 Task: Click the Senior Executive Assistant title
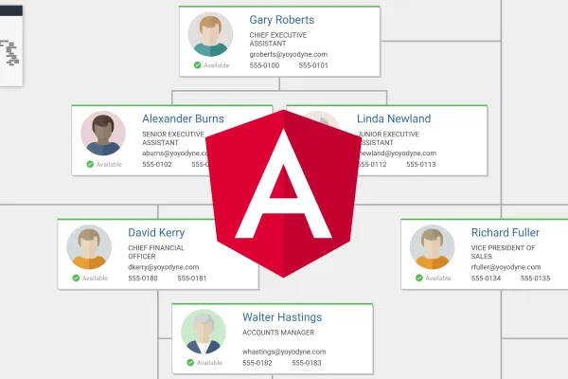click(173, 138)
